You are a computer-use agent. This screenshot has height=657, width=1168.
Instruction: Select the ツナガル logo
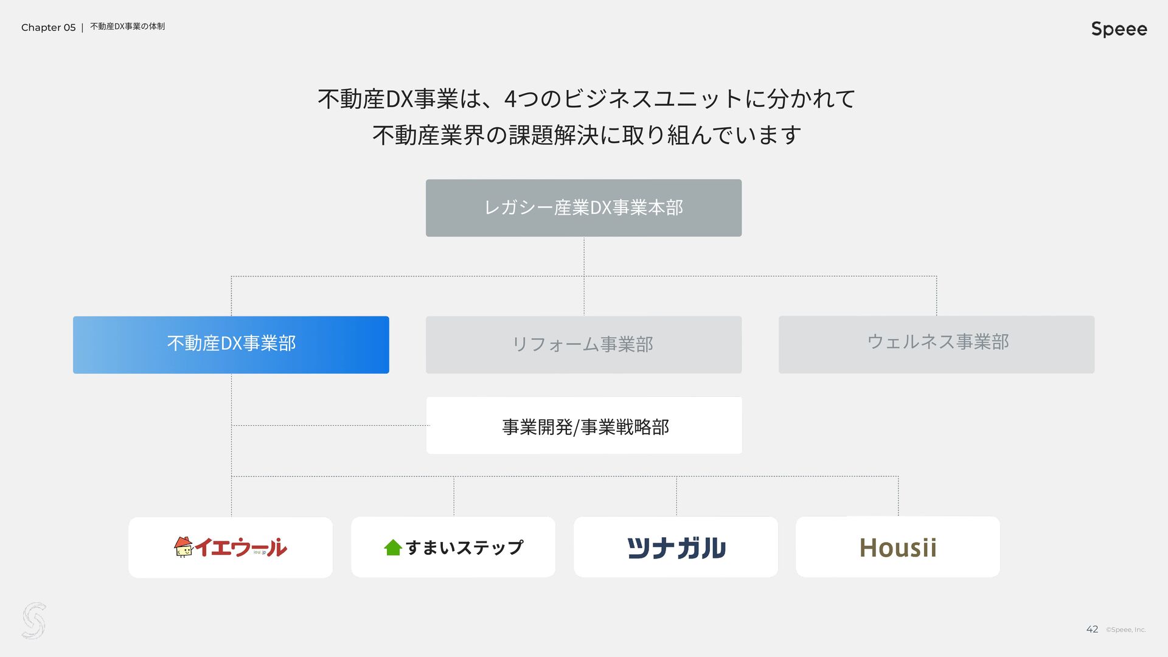(x=676, y=547)
